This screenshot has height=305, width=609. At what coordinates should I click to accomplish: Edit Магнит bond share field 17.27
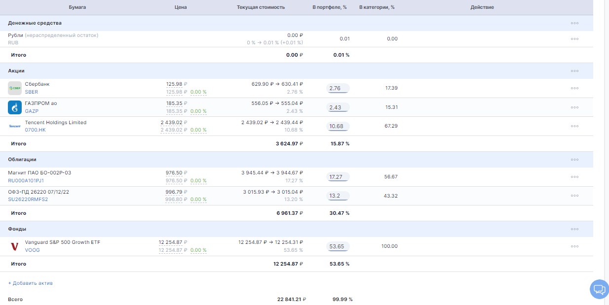click(338, 177)
